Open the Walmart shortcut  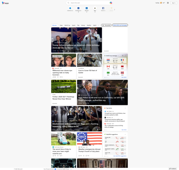pos(87,9)
